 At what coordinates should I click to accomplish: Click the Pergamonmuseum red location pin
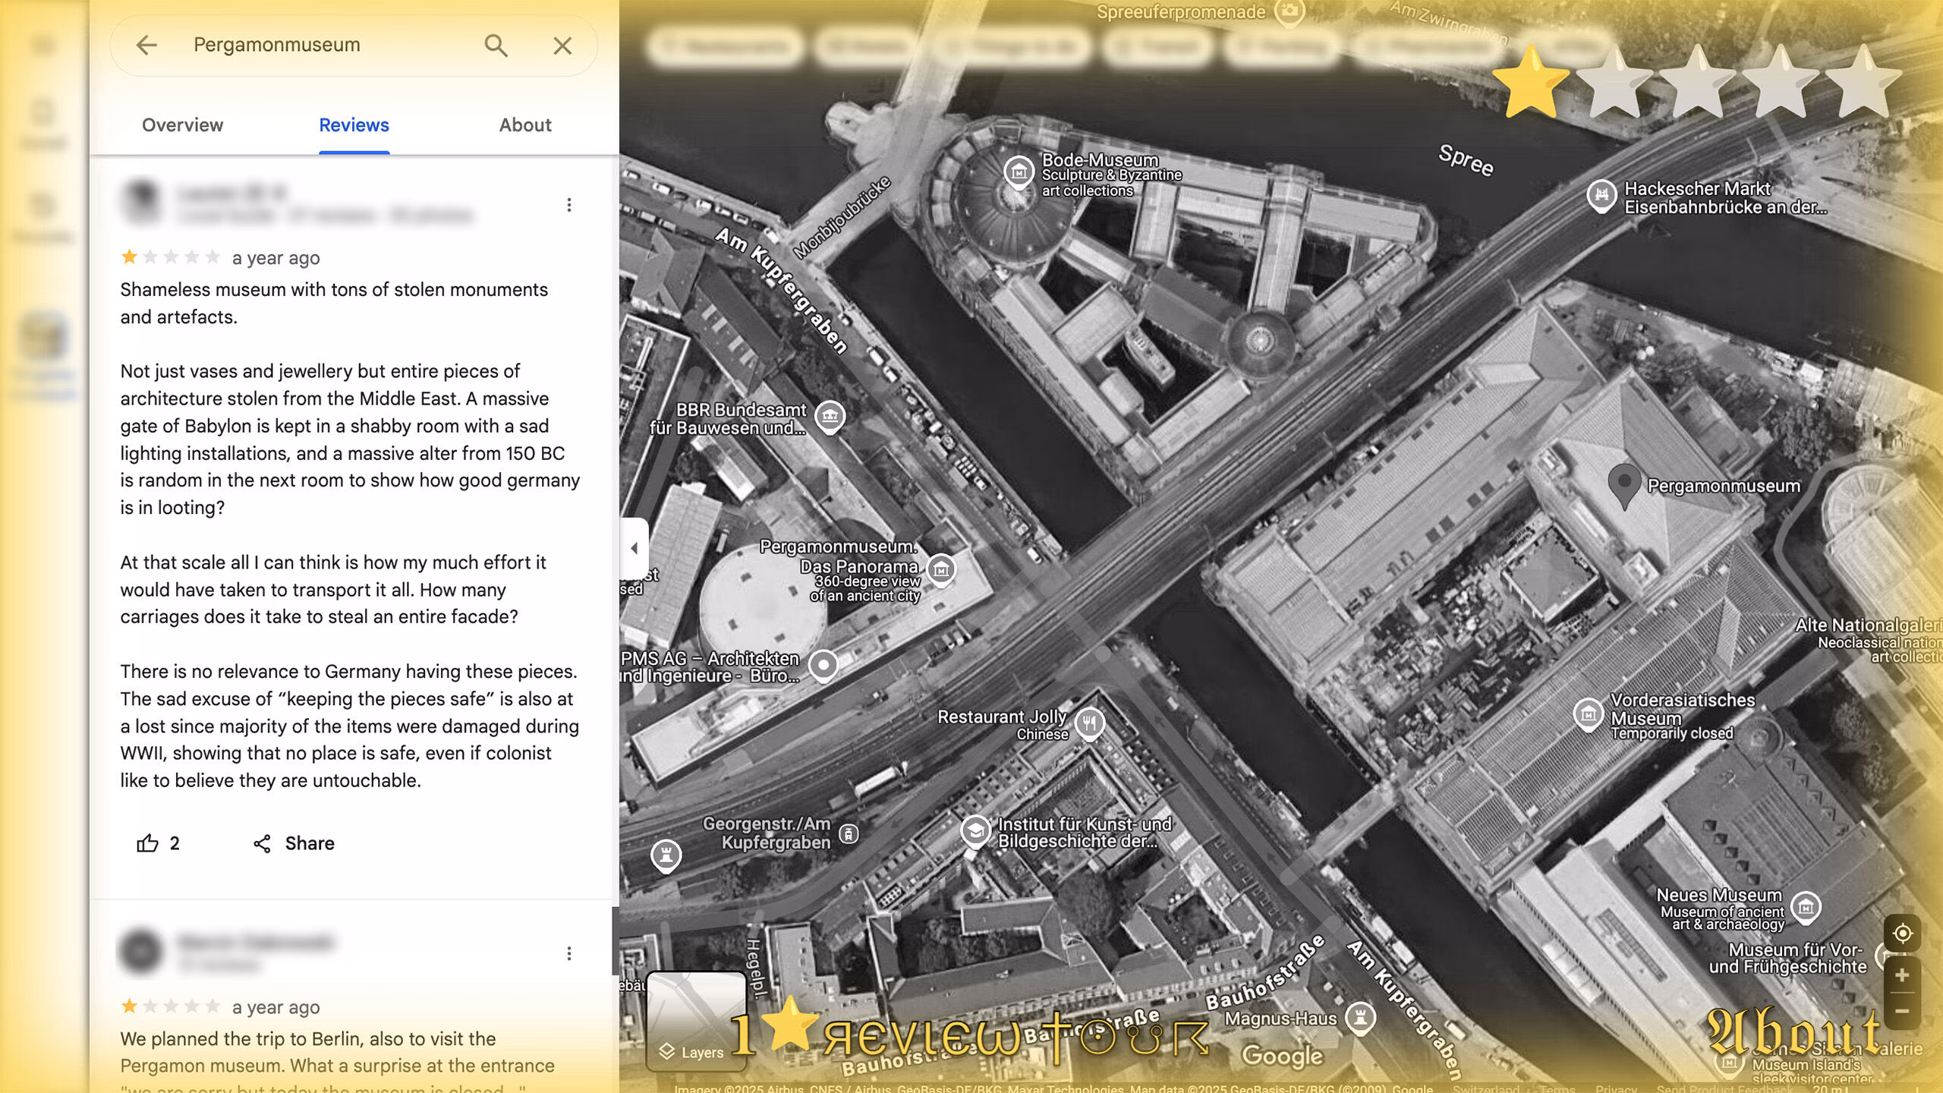pos(1624,486)
